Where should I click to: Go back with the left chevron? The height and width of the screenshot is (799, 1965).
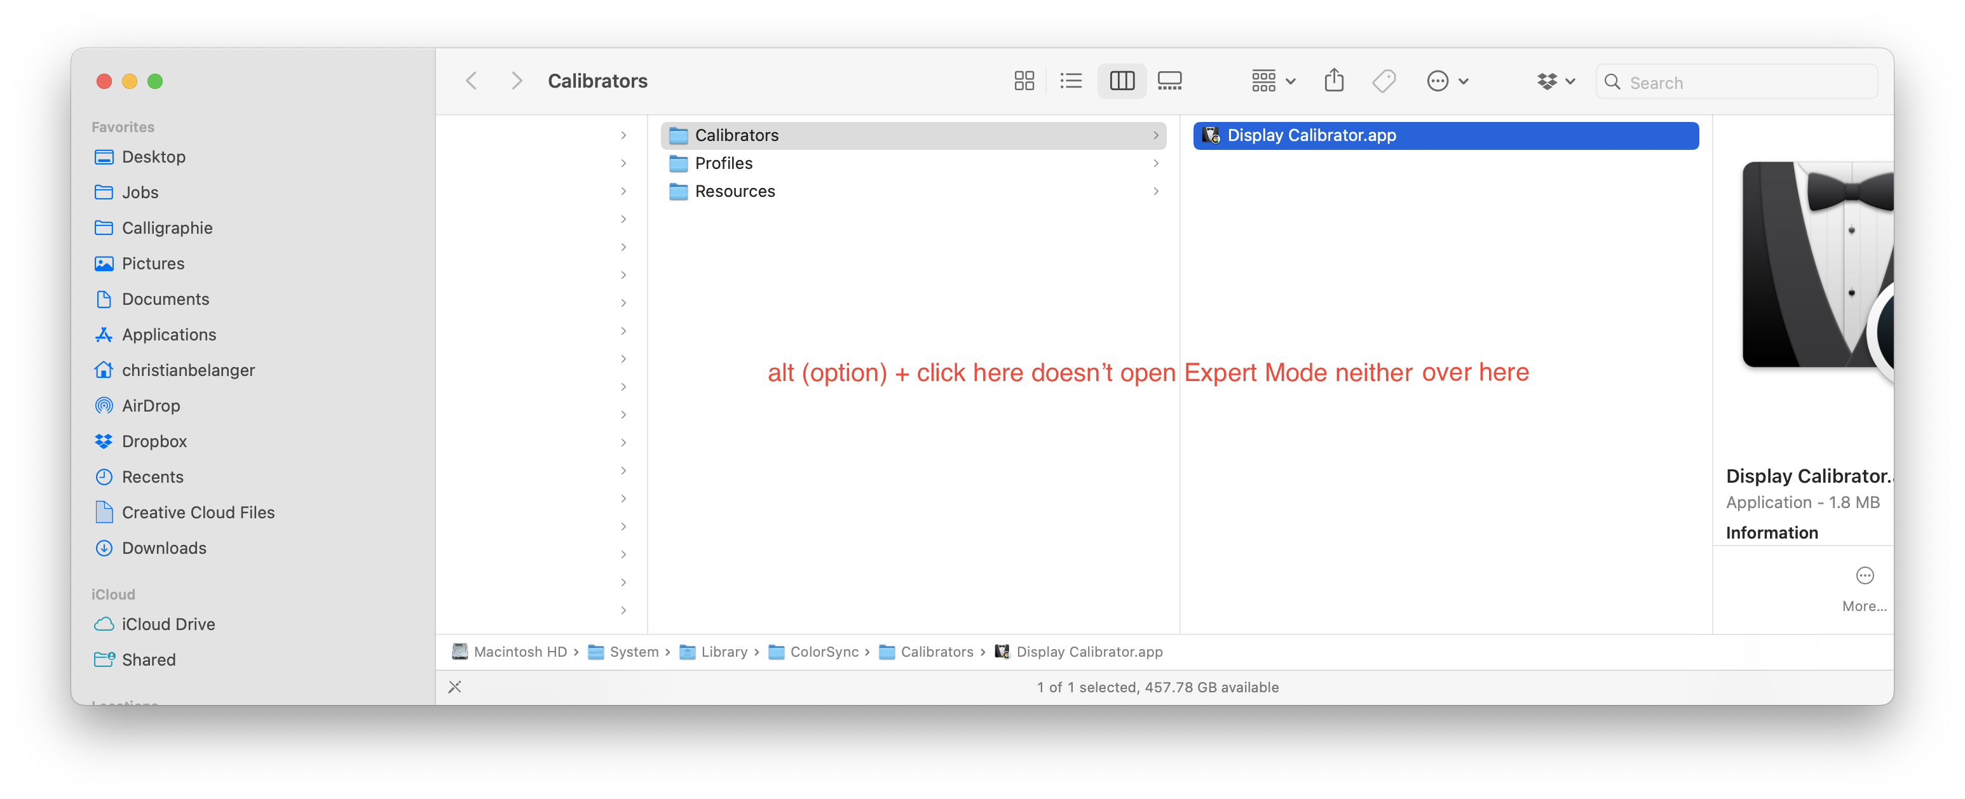coord(472,81)
